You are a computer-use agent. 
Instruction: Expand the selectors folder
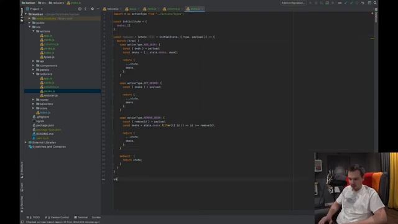pyautogui.click(x=33, y=104)
